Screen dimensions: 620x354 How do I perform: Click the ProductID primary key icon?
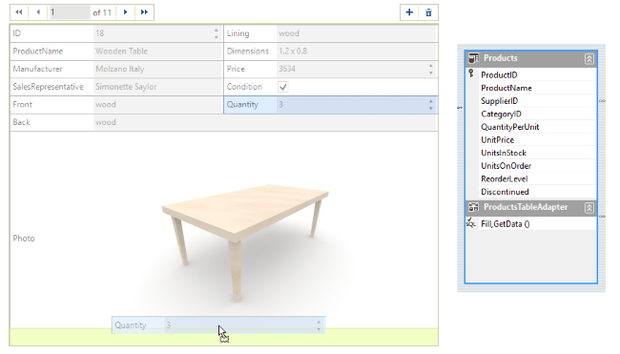[471, 73]
